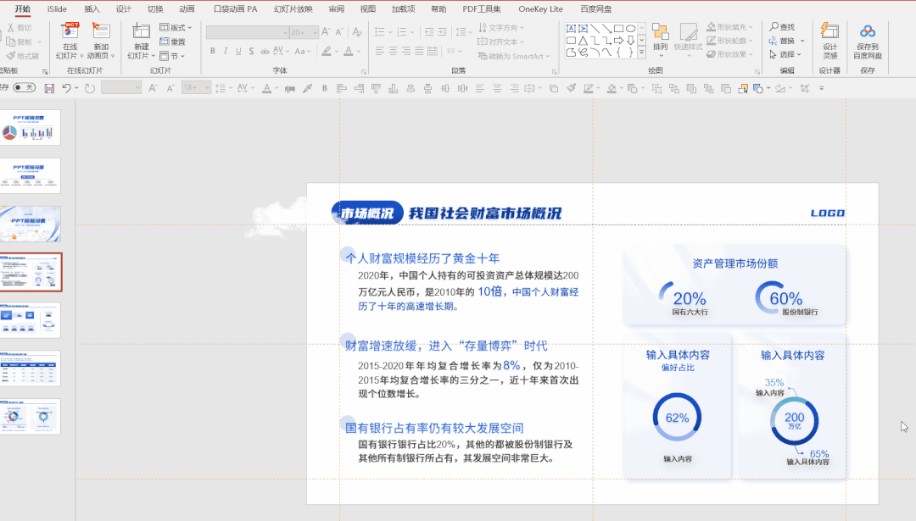
Task: Toggle underline formatting
Action: pos(238,52)
